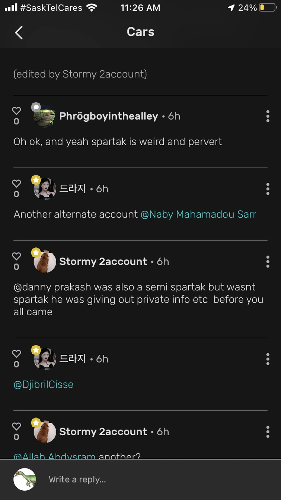
Task: Tap the battery indicator in status bar
Action: (x=268, y=7)
